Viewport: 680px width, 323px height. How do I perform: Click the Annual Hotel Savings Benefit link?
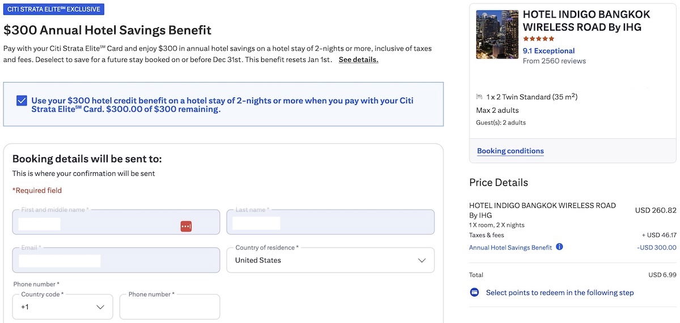click(x=510, y=248)
